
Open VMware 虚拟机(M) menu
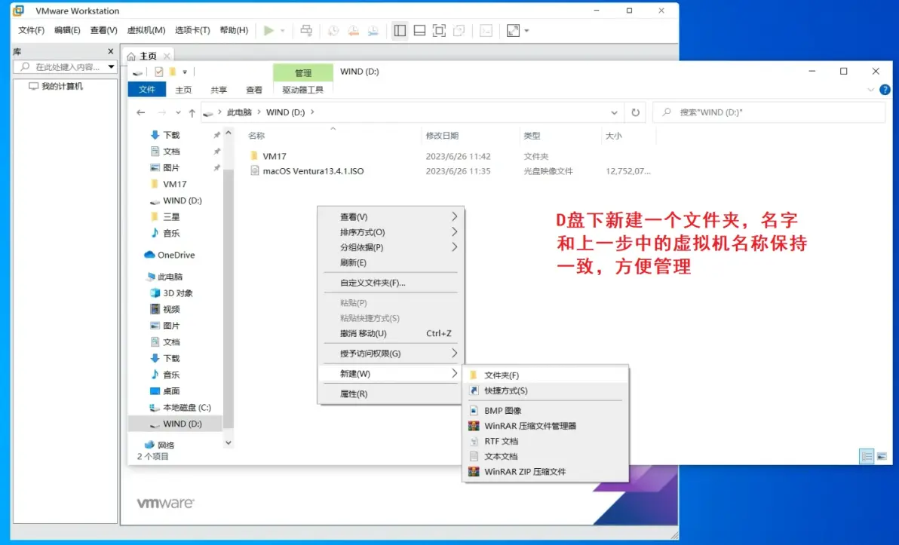click(x=146, y=30)
